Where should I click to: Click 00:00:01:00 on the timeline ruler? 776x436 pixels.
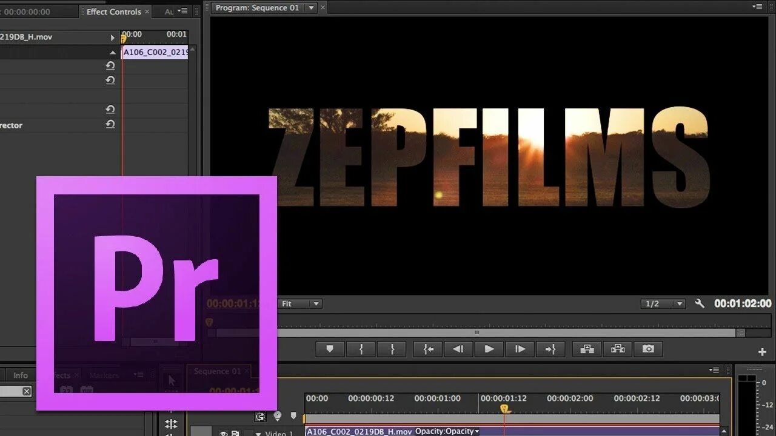tap(437, 398)
